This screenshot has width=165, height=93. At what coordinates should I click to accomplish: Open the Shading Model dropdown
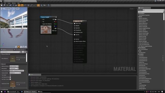coord(15,73)
